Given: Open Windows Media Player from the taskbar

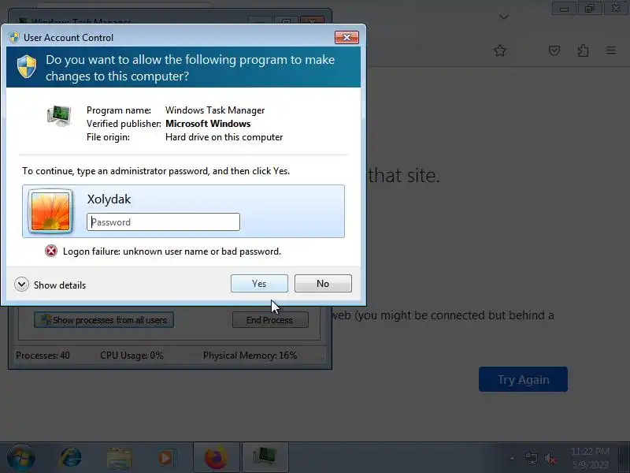Looking at the screenshot, I should click(166, 458).
